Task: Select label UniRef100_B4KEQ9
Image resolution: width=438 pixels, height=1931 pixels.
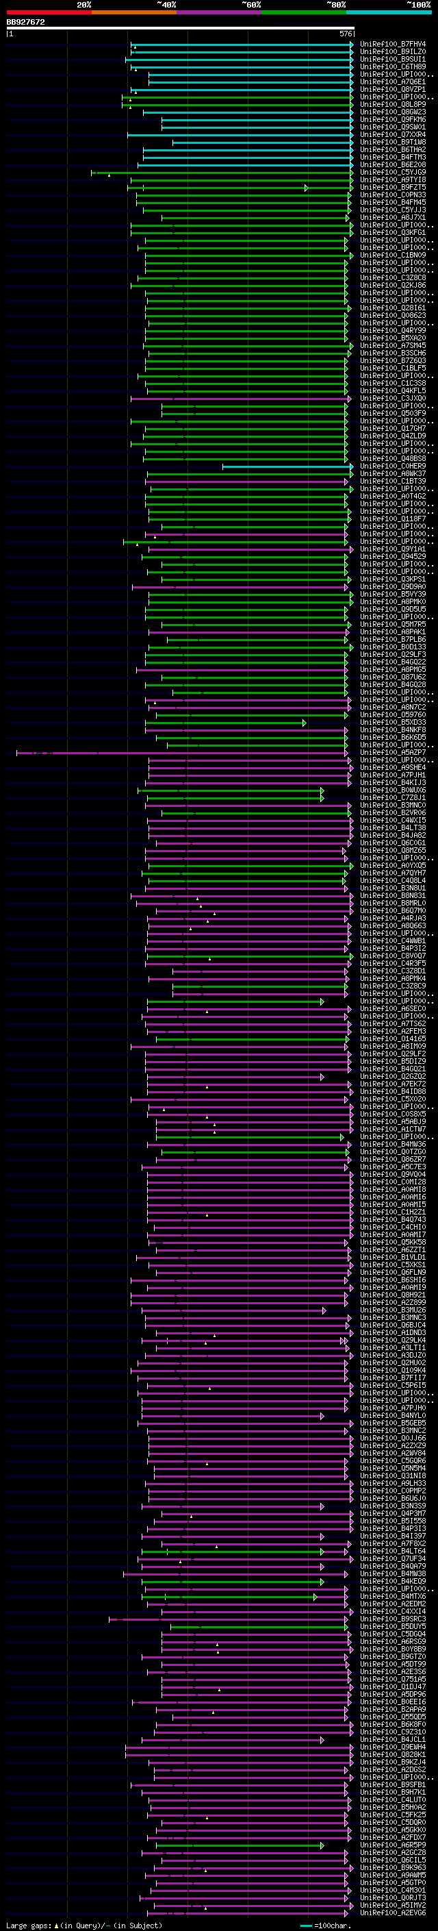Action: point(393,1581)
